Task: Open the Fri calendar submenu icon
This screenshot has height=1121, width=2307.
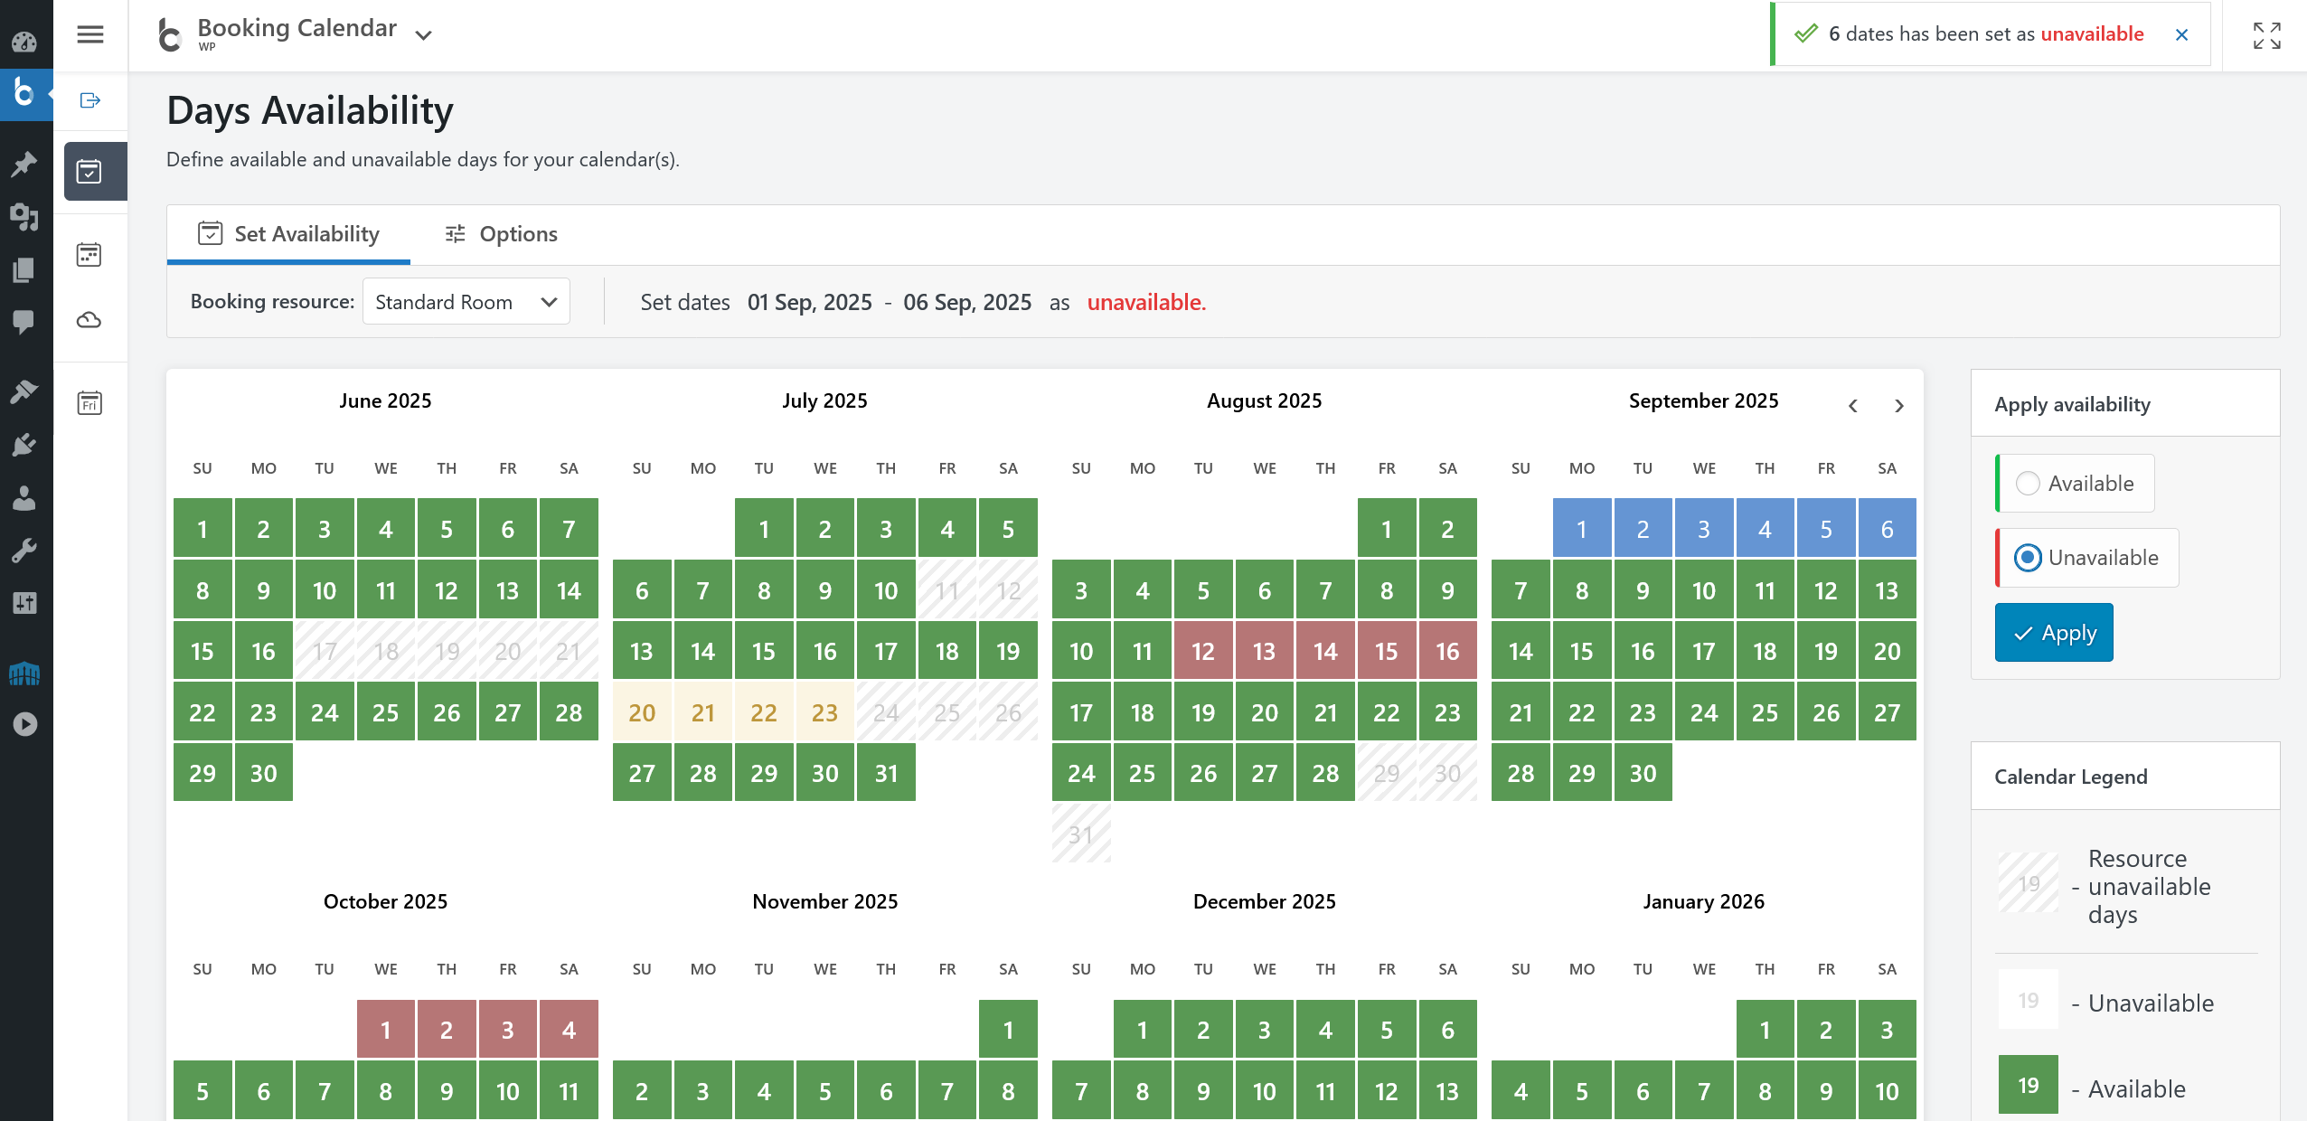Action: pyautogui.click(x=89, y=402)
